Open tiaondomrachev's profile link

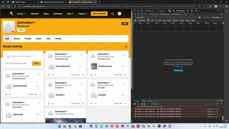105,66
